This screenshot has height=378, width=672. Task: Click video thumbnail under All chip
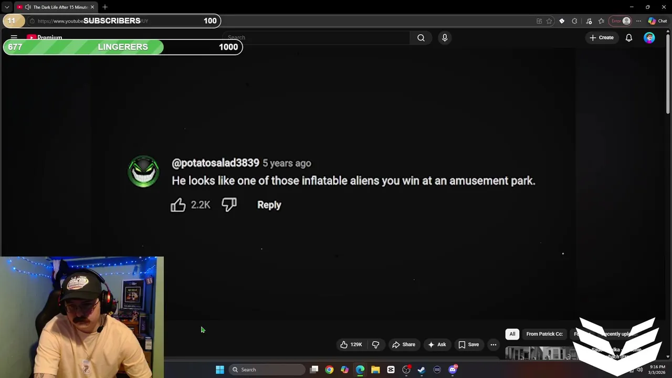pos(541,353)
